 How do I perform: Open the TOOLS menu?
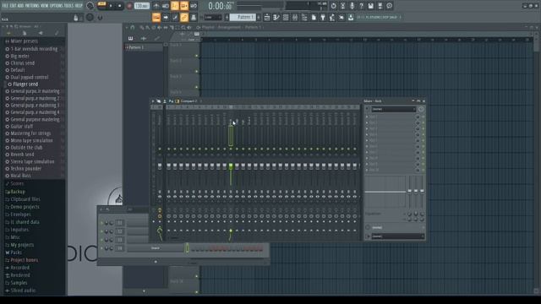[68, 6]
